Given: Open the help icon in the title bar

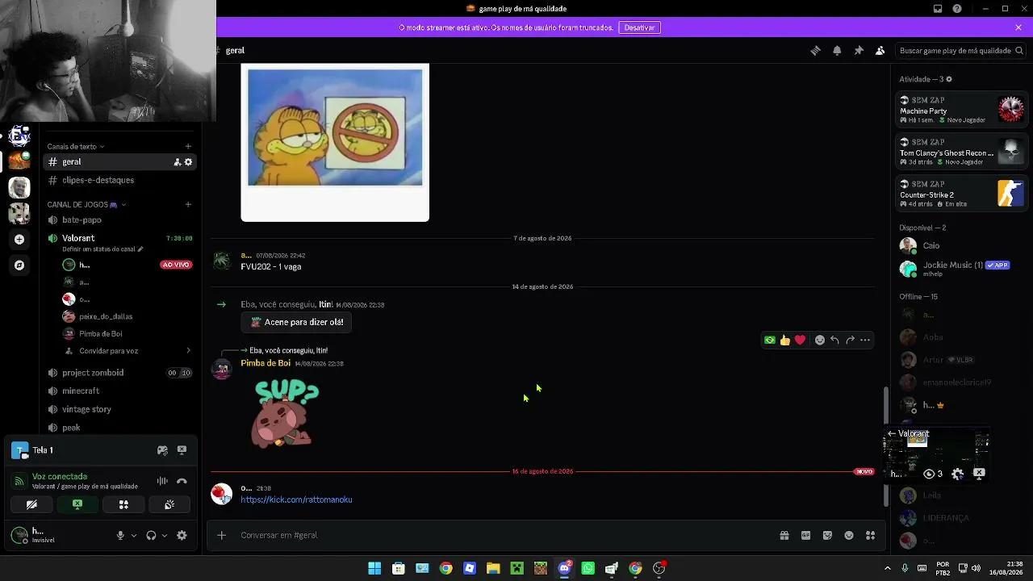Looking at the screenshot, I should point(957,9).
